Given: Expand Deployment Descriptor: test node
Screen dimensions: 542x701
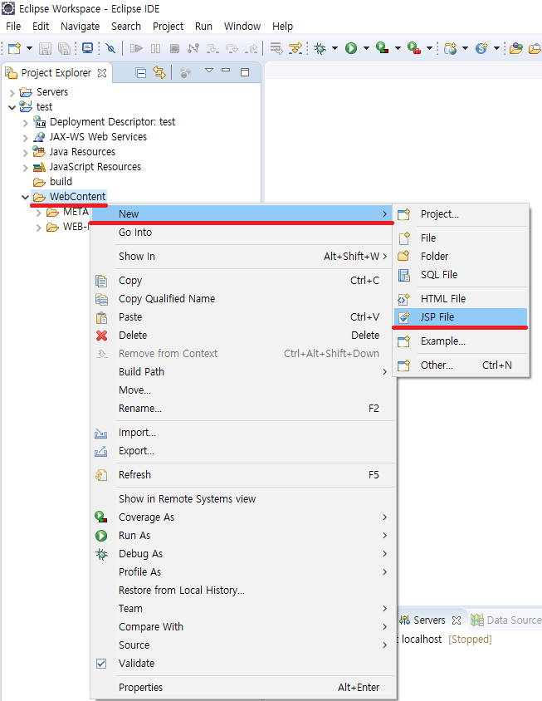Looking at the screenshot, I should click(x=26, y=122).
